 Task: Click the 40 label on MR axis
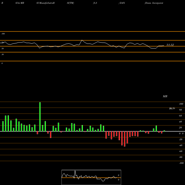click(x=181, y=122)
